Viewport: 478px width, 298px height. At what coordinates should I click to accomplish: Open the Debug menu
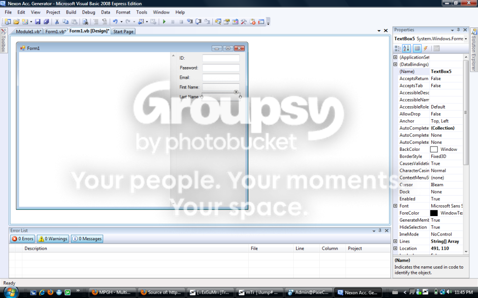88,12
